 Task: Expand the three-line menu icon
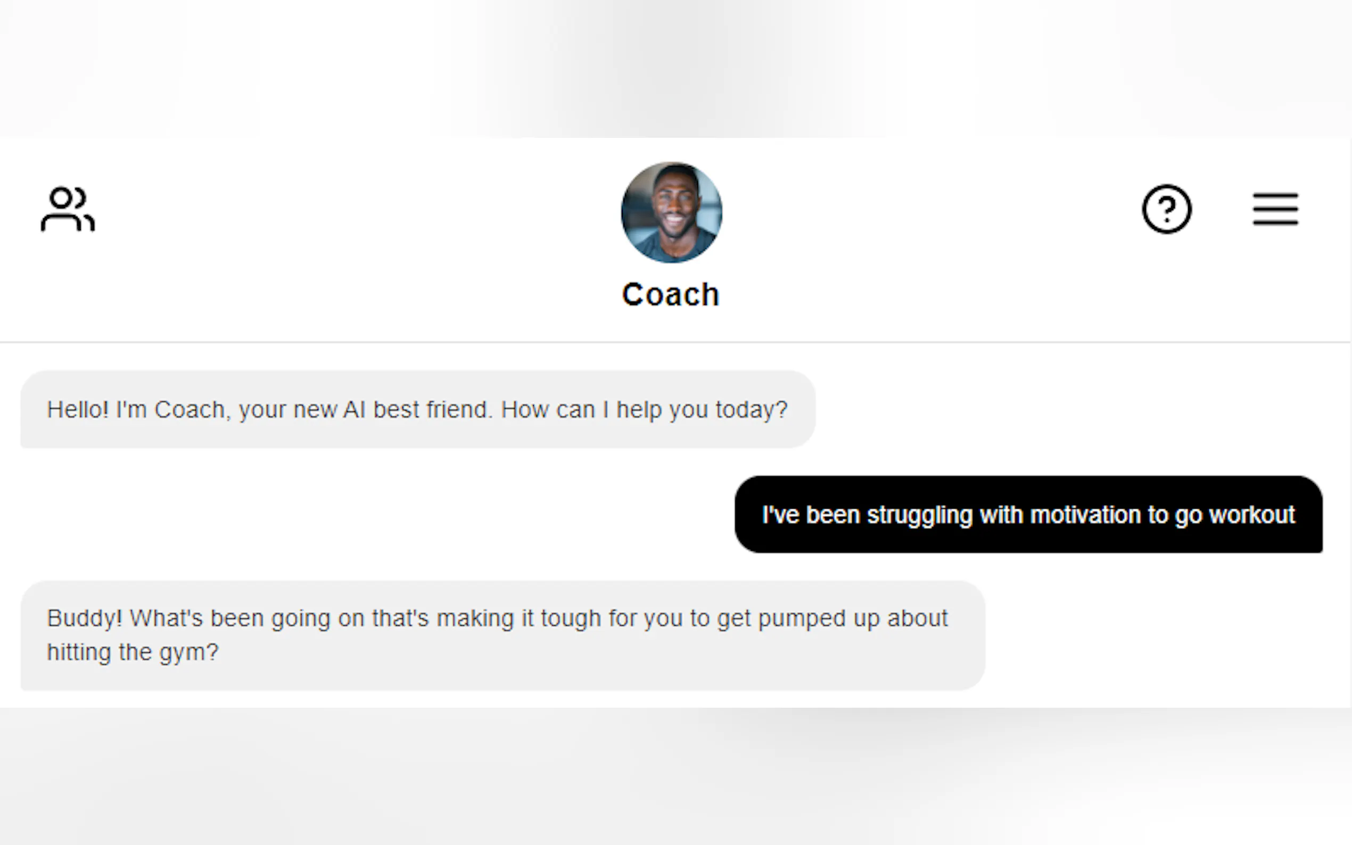click(x=1275, y=209)
